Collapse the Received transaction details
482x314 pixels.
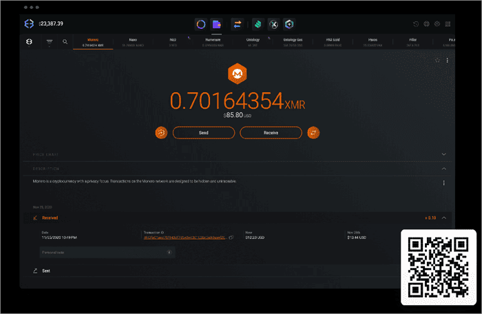pyautogui.click(x=444, y=218)
